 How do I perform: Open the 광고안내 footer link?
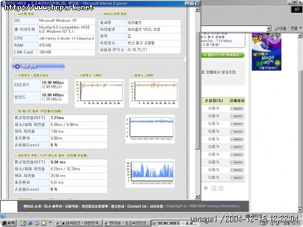[x=118, y=206]
